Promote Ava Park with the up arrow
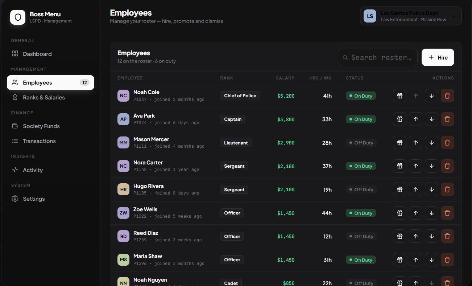472x286 pixels. coord(415,119)
